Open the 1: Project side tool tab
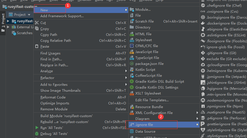247x138 pixels. click(3, 23)
